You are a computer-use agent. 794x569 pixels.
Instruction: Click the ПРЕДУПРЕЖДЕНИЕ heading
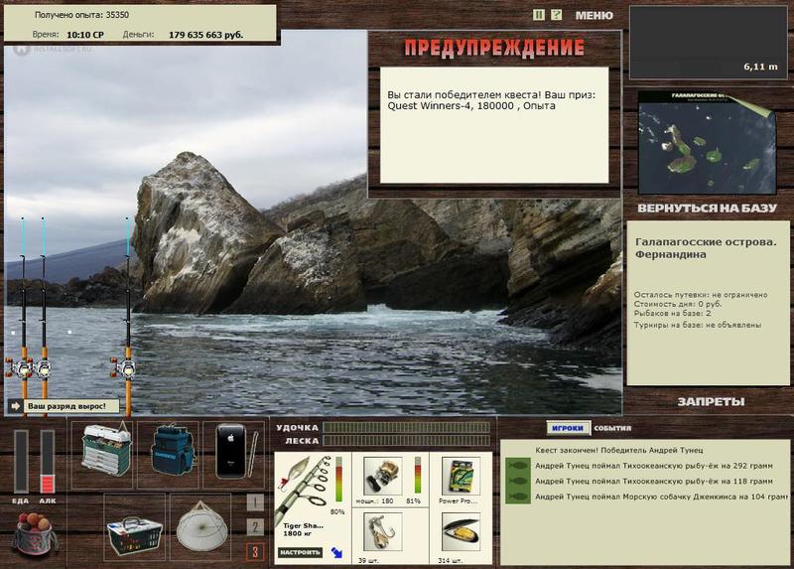pyautogui.click(x=493, y=48)
